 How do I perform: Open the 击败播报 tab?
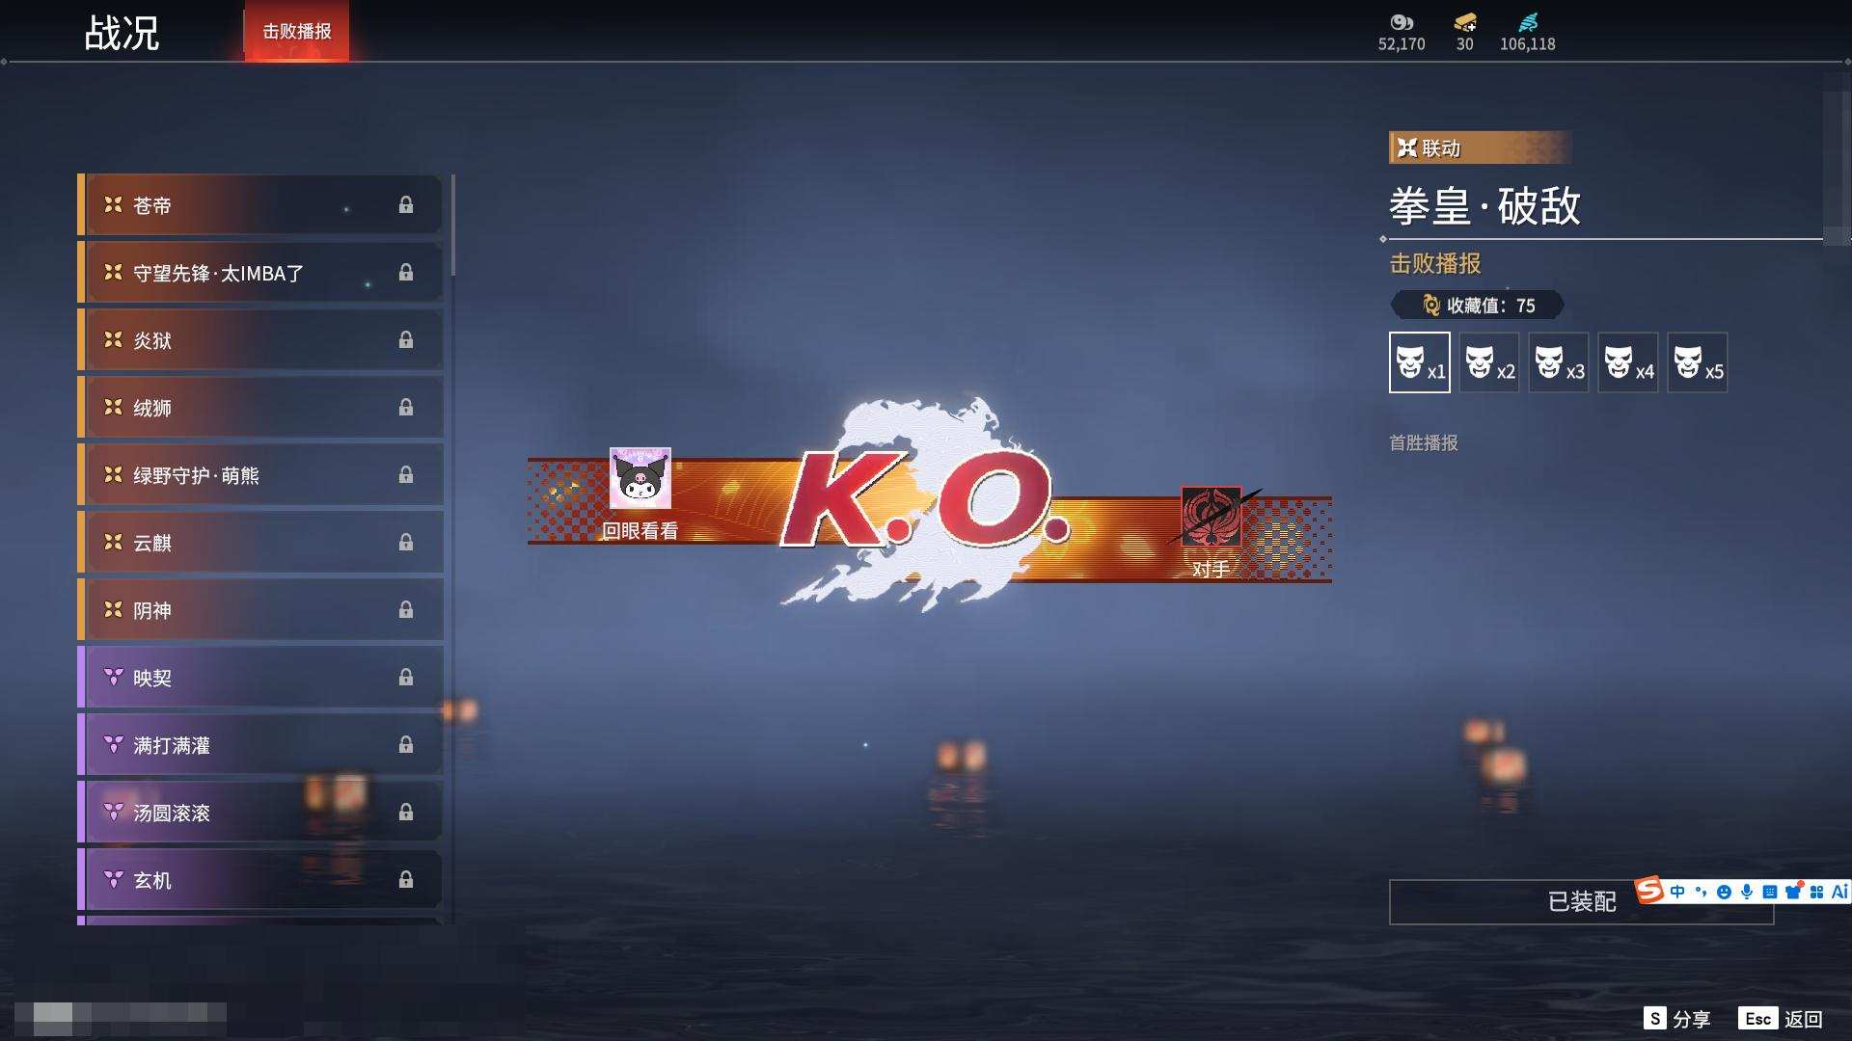(x=297, y=32)
